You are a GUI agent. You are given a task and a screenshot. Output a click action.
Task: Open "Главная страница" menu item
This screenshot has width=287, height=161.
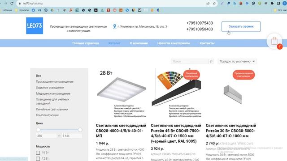coord(86,43)
